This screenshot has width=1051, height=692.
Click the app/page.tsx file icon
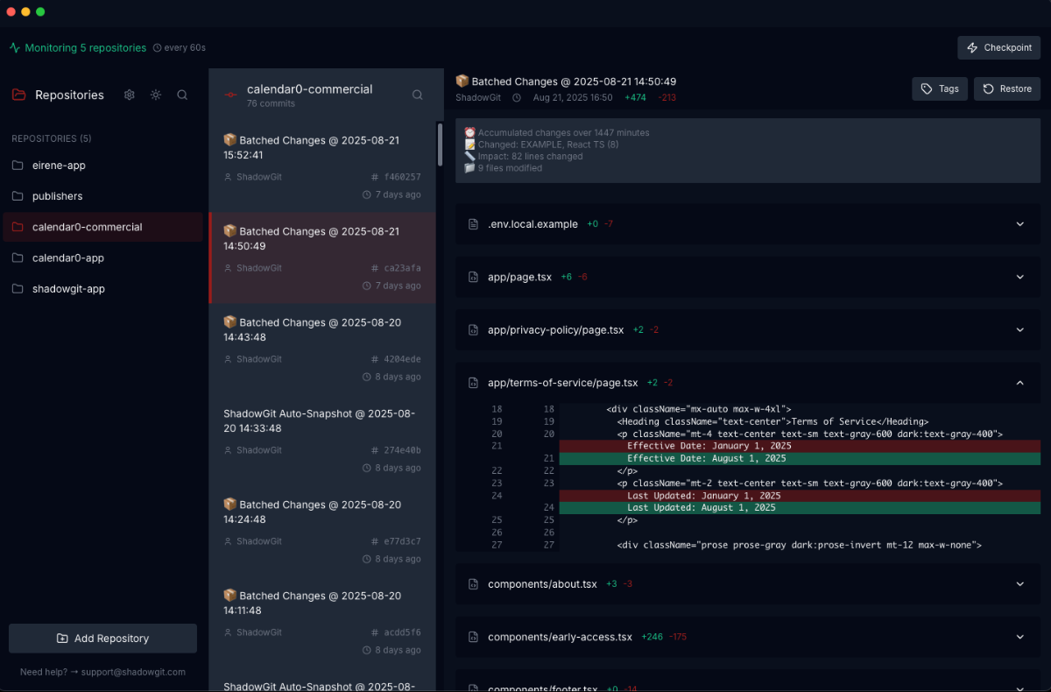(x=474, y=277)
